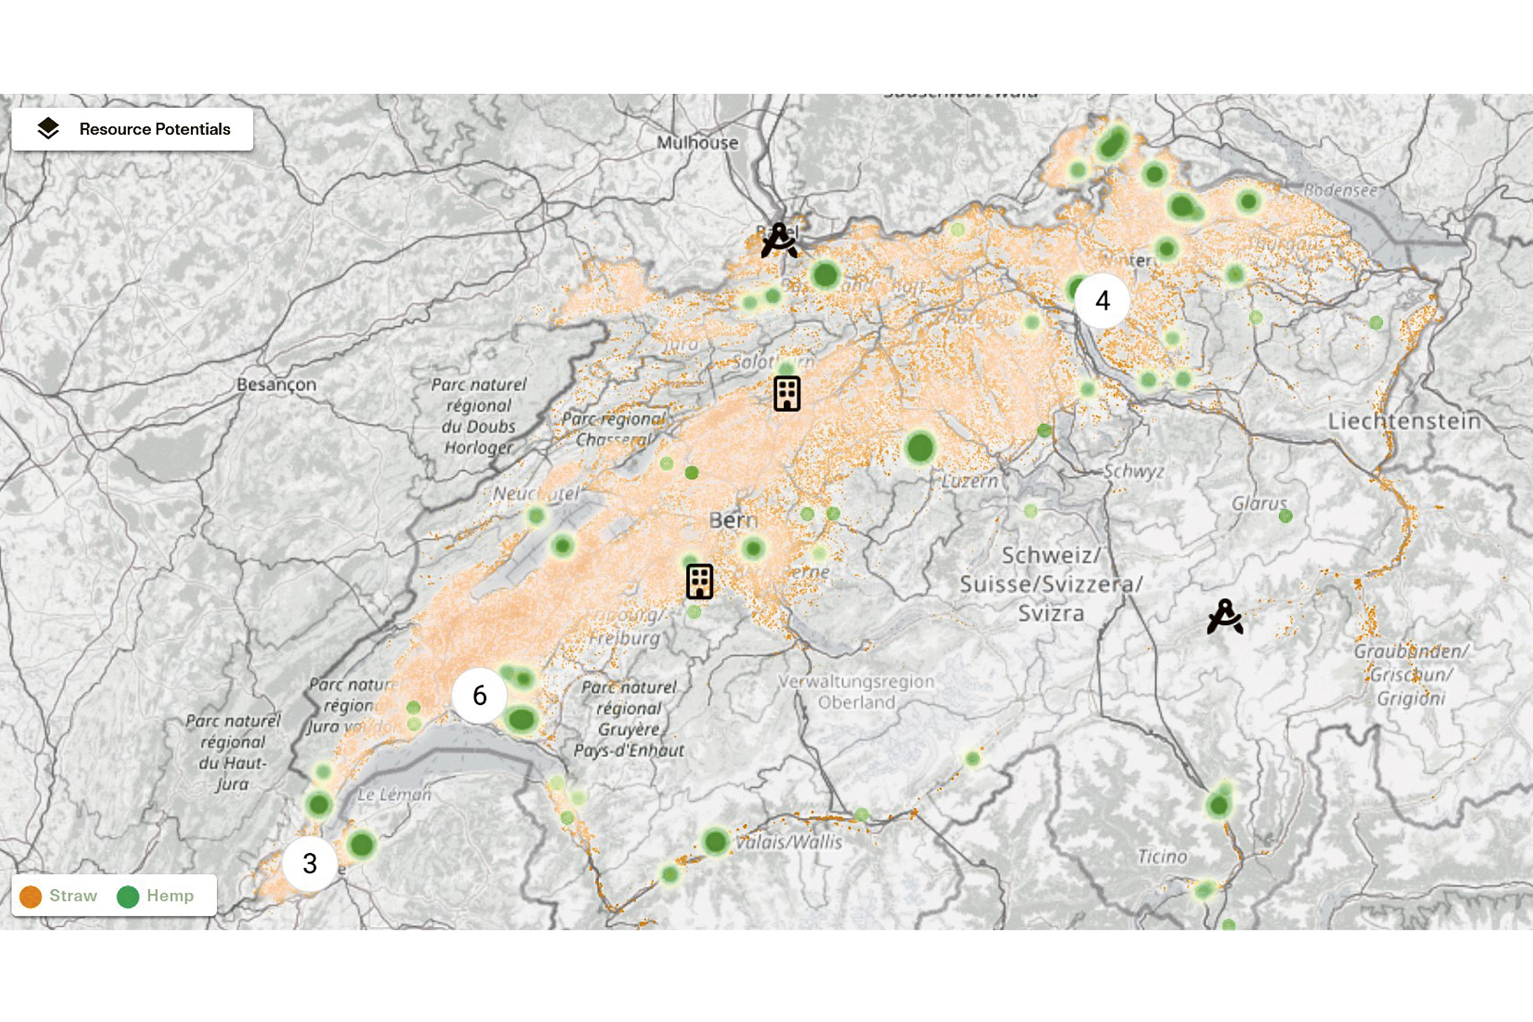Screen dimensions: 1533x1022
Task: Click the orange Straw color swatch
Action: click(x=31, y=896)
